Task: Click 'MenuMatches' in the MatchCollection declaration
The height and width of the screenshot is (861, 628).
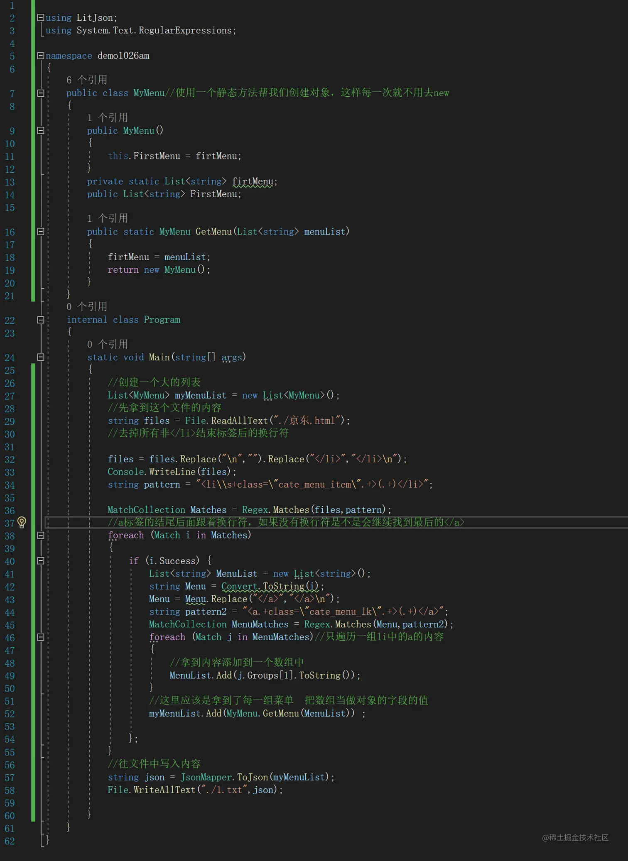Action: click(x=260, y=624)
